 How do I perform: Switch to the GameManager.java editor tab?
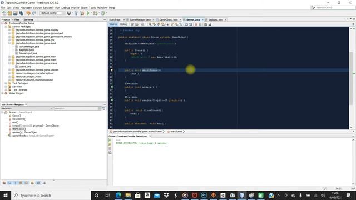140,20
